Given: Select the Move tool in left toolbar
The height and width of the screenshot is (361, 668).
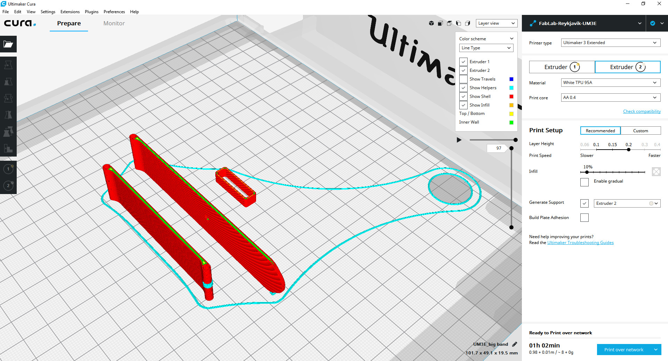Looking at the screenshot, I should click(x=8, y=65).
